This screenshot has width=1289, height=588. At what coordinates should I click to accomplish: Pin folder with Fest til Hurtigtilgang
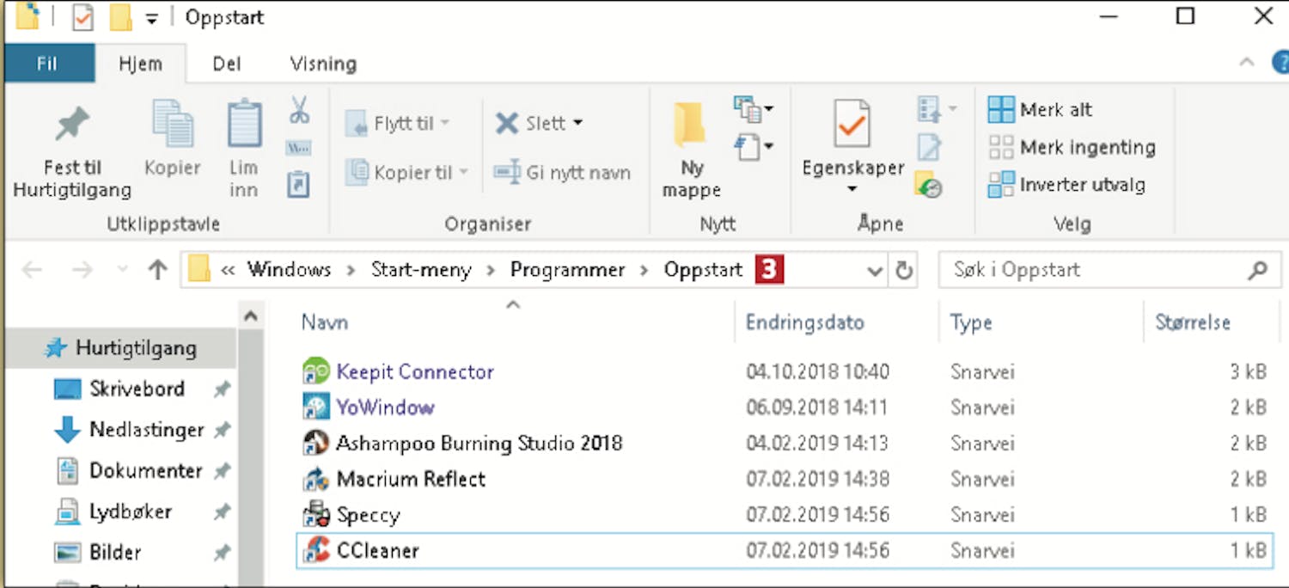click(x=72, y=125)
